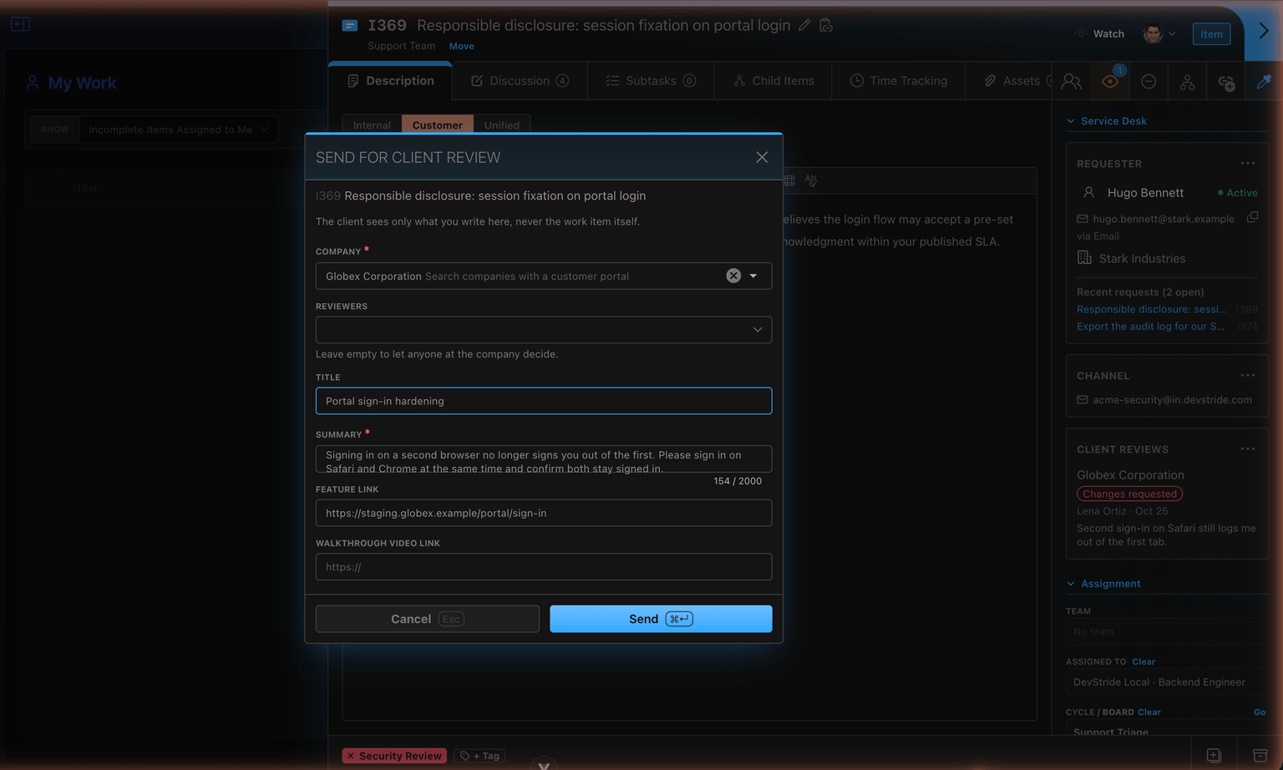Click the archive icon in the footer bar
Screen dimensions: 1283x770
pyautogui.click(x=1260, y=755)
